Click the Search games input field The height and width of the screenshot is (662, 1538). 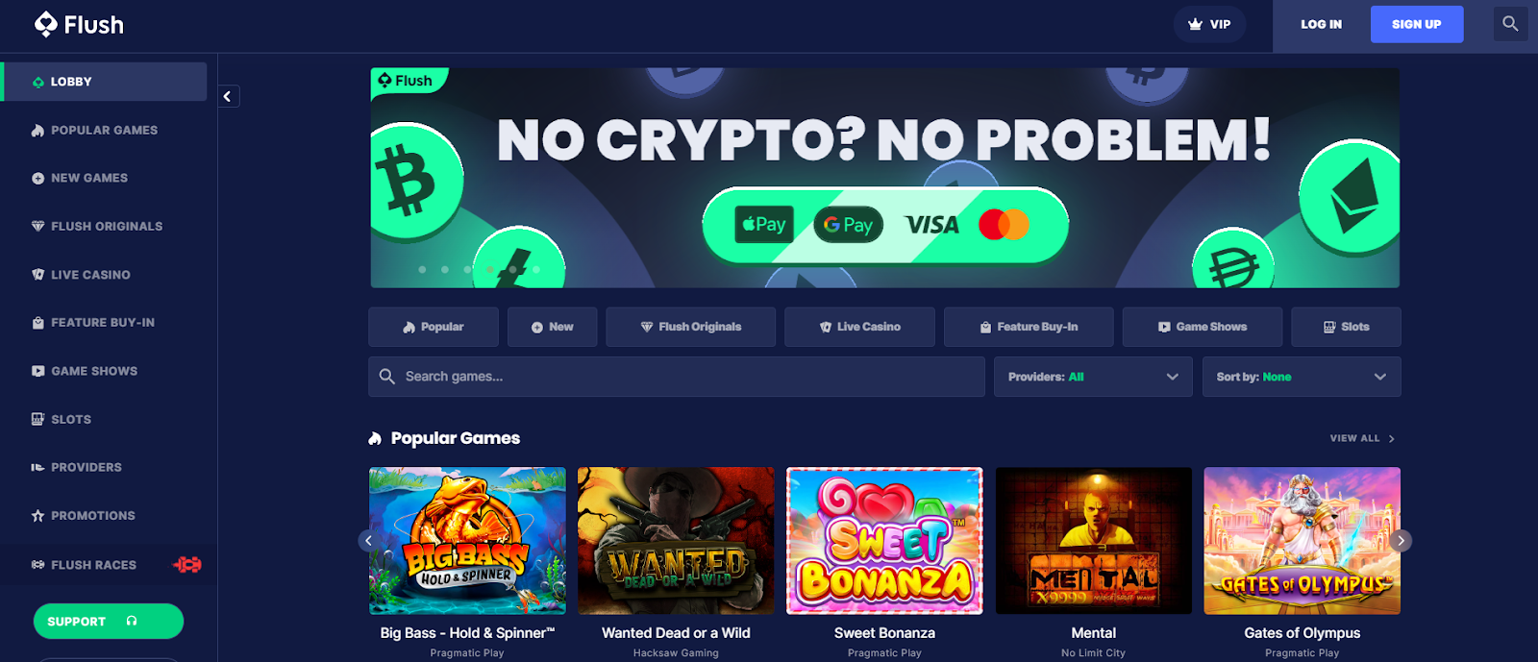676,377
